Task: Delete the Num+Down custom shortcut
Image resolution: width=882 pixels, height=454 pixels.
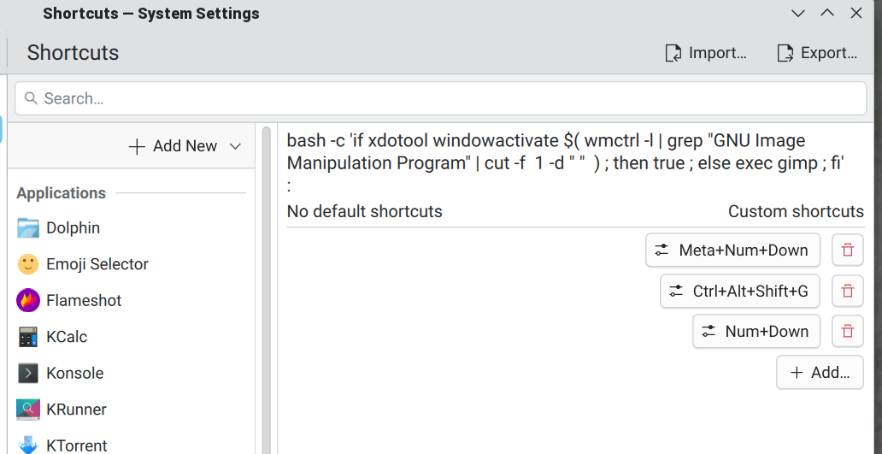Action: [847, 332]
